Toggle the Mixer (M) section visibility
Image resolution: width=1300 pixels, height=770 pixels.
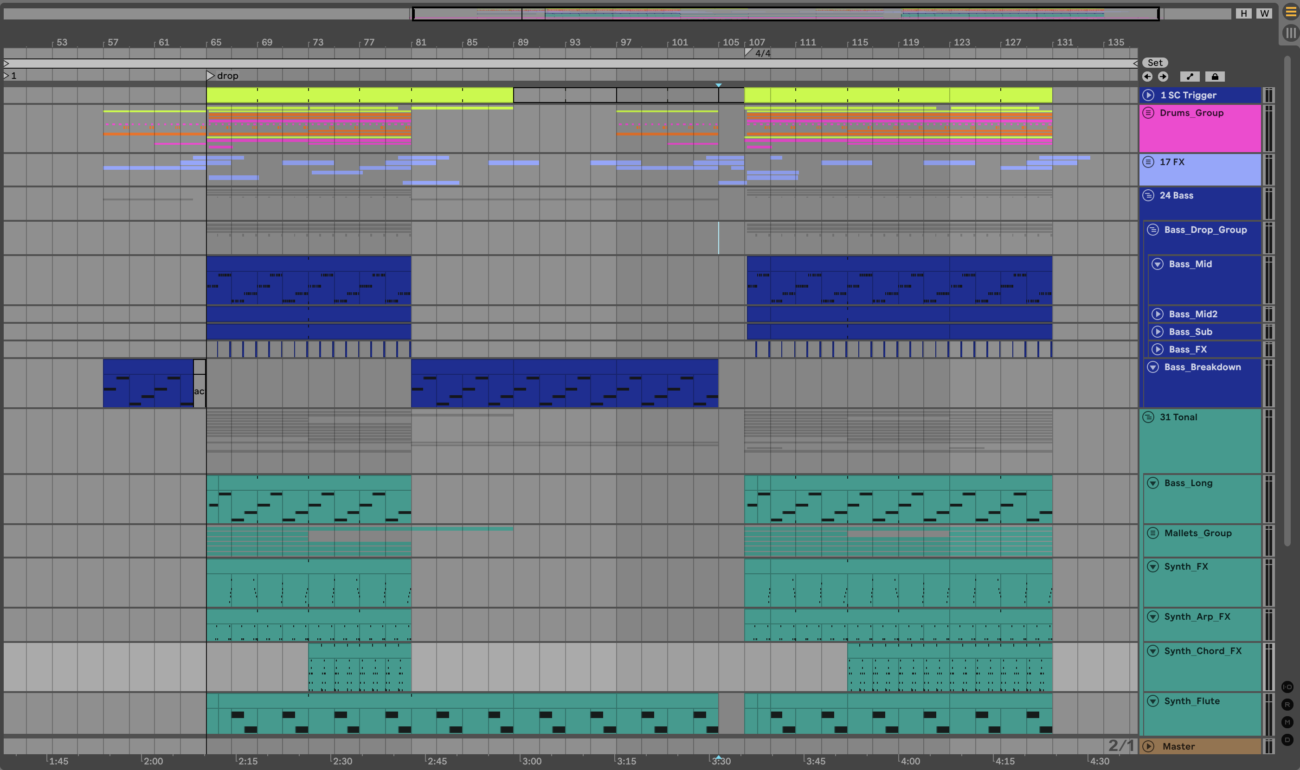[1287, 722]
